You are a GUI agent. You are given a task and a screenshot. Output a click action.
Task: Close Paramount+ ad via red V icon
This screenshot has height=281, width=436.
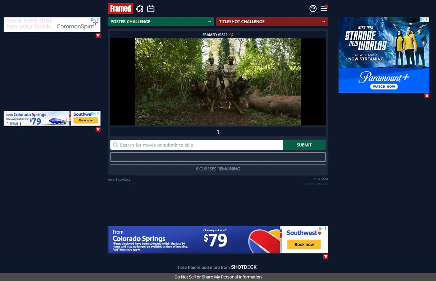click(427, 96)
